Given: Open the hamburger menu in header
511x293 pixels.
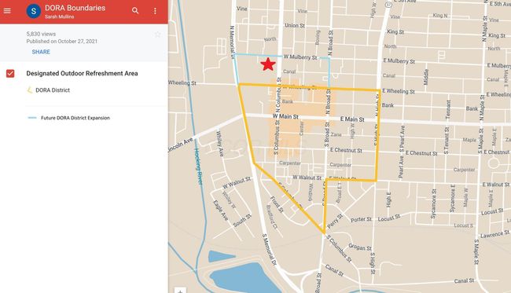Looking at the screenshot, I should (7, 11).
